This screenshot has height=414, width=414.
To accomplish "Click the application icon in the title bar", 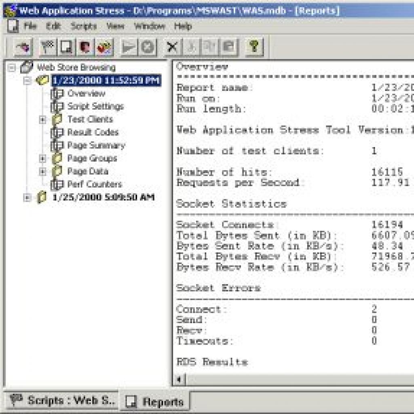I will (x=11, y=11).
